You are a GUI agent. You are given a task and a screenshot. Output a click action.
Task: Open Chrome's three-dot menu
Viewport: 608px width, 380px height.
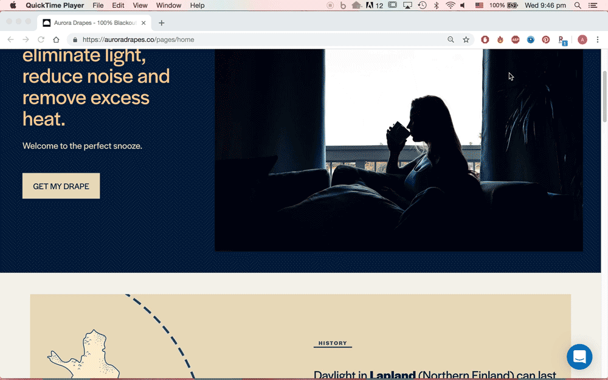[x=598, y=39]
